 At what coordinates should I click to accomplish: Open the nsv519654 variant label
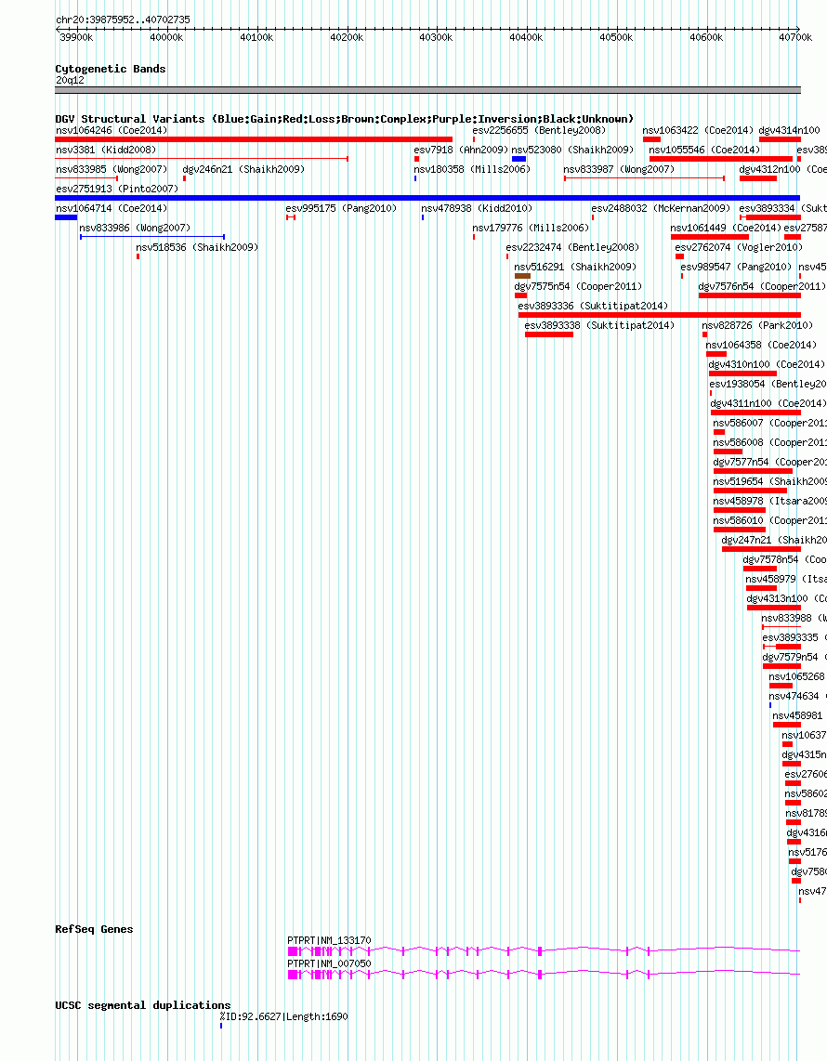[x=769, y=482]
